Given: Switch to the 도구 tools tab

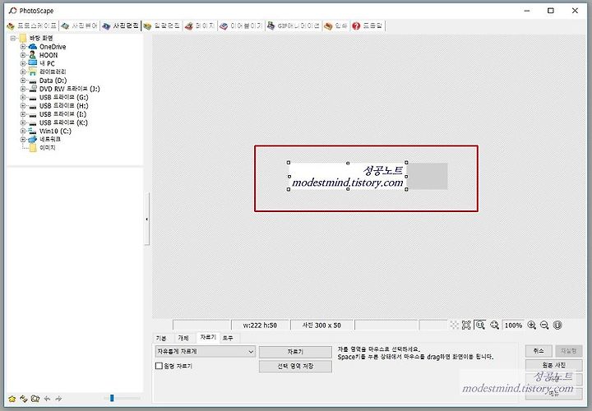Looking at the screenshot, I should (x=228, y=338).
